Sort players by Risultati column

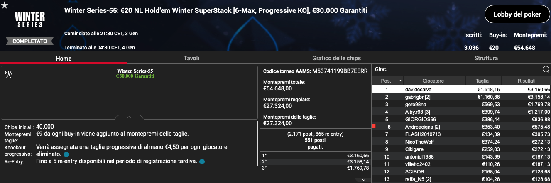[x=527, y=81]
